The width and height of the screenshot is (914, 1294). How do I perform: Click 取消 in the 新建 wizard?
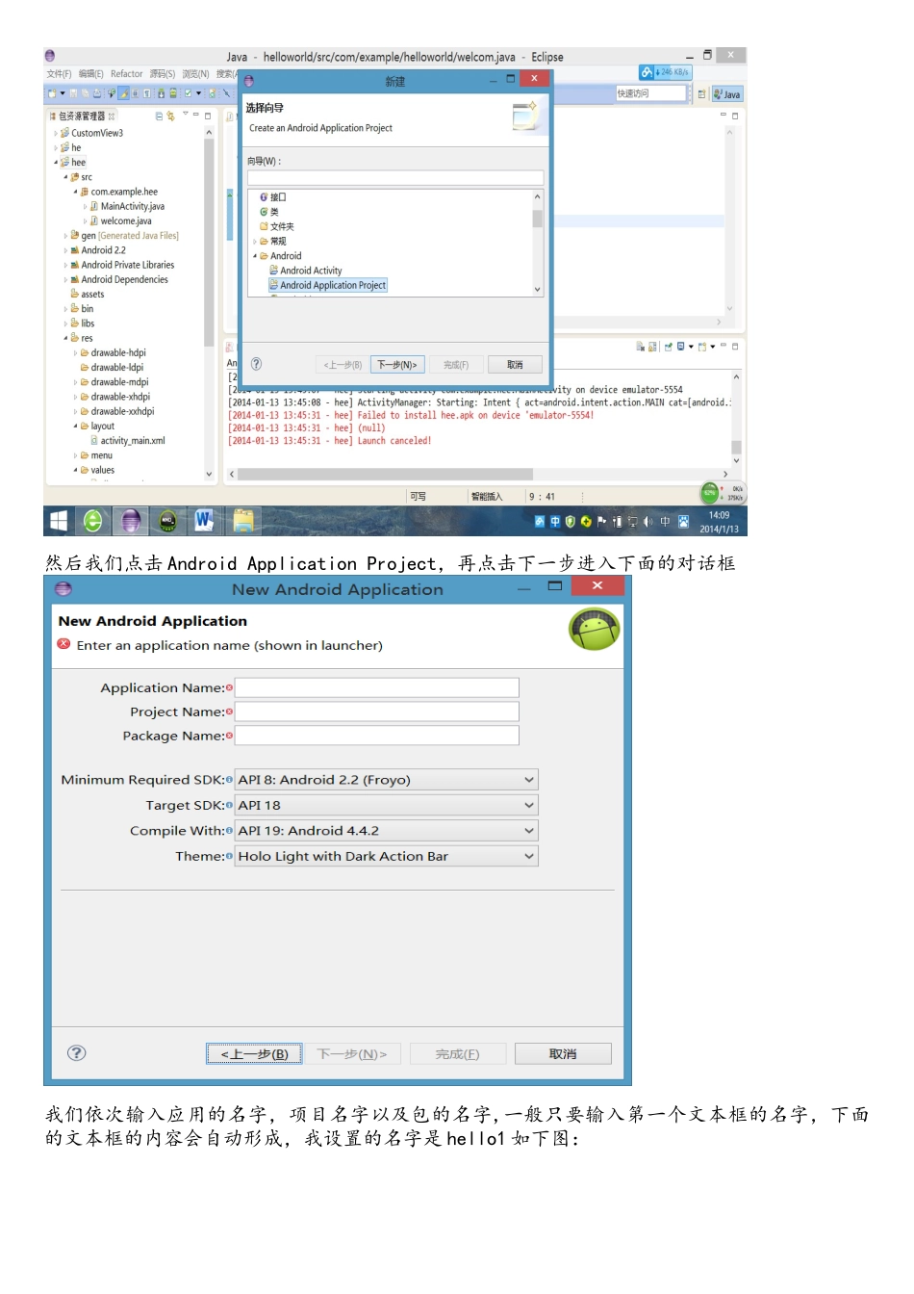click(x=516, y=365)
